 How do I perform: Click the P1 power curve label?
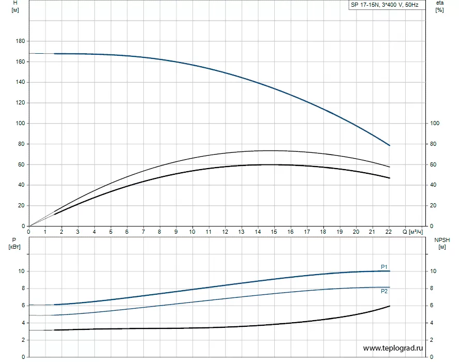(384, 267)
